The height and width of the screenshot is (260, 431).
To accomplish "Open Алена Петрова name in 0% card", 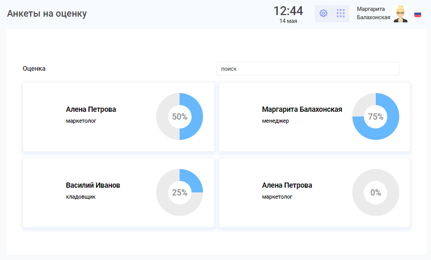I will click(x=287, y=186).
